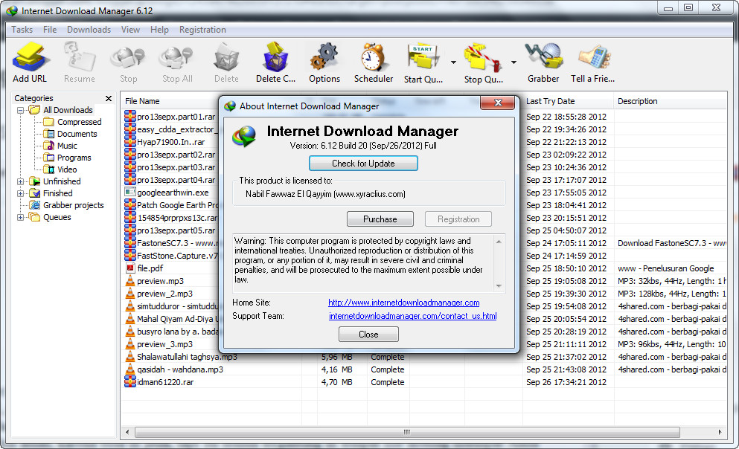
Task: Open the Downloads menu
Action: point(89,30)
